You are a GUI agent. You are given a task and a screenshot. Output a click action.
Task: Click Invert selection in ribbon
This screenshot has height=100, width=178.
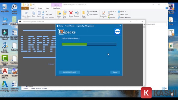(x=124, y=18)
